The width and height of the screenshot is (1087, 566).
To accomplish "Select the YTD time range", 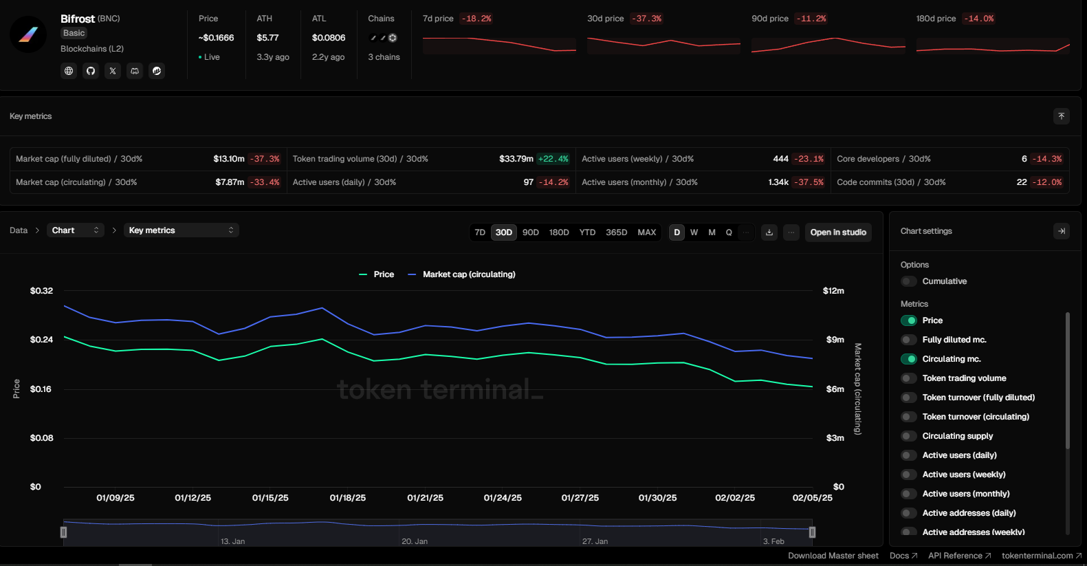I will pos(587,232).
